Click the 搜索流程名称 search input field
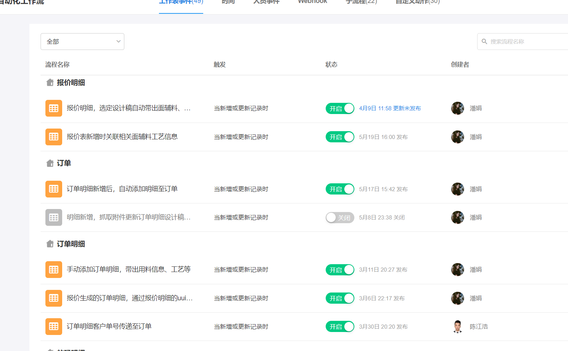 point(521,41)
